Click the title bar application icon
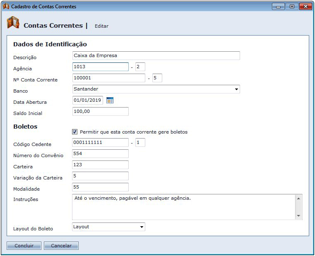315x256 pixels. pos(6,7)
